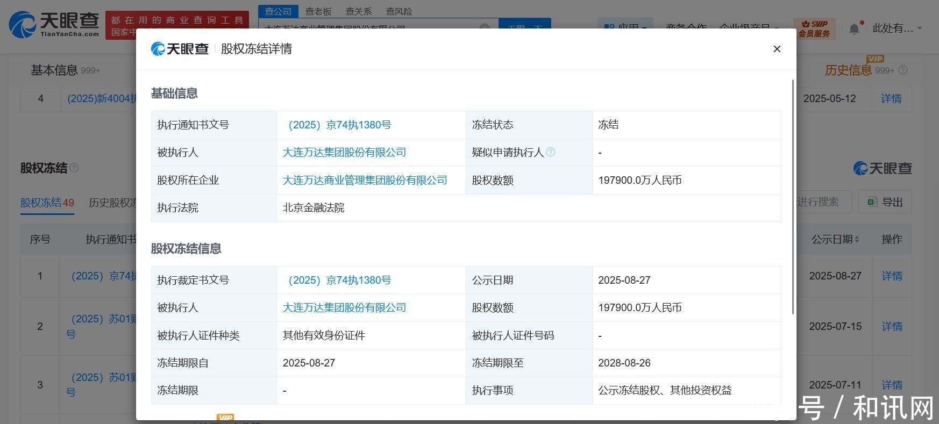Click the 冻结 status value
The height and width of the screenshot is (424, 939).
[608, 125]
